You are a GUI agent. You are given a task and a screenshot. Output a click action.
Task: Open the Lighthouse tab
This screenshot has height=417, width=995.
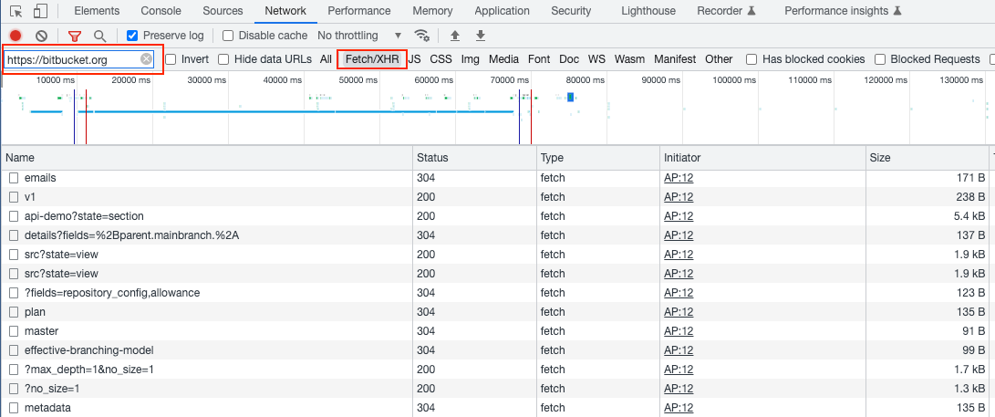coord(648,11)
